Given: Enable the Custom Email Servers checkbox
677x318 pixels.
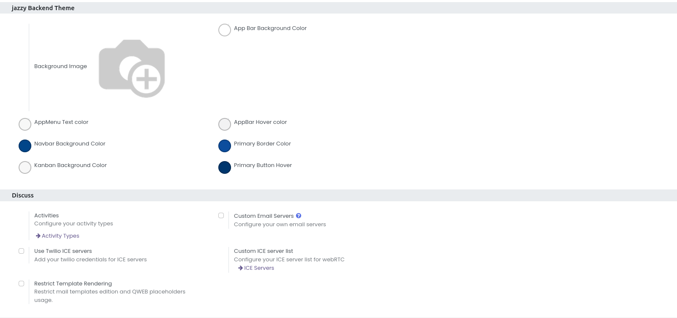Looking at the screenshot, I should point(221,216).
